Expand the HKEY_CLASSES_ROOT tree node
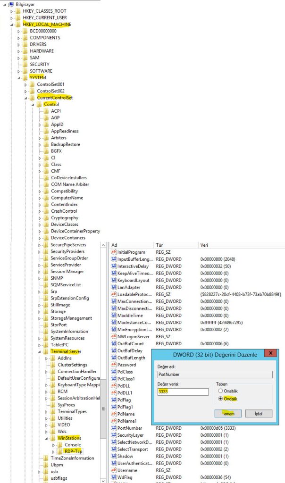Screen dimensions: 285x483 click(x=12, y=11)
